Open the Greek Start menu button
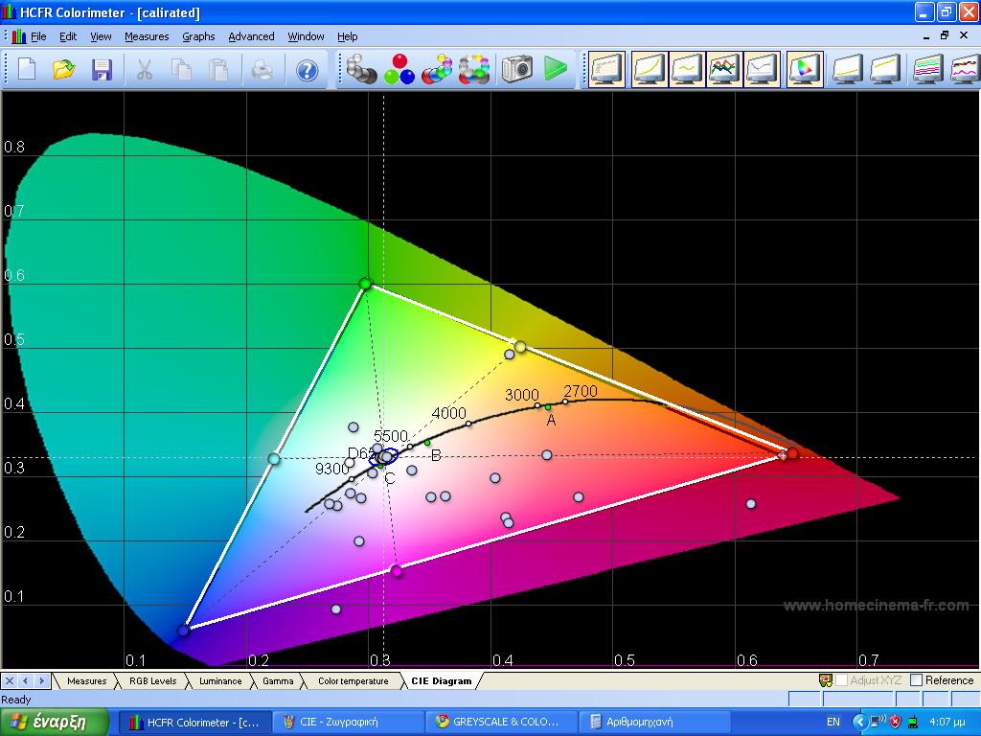 [x=55, y=722]
